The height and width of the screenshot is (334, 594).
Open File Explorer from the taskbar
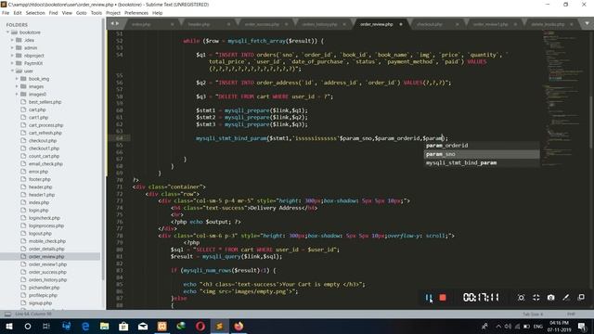click(105, 326)
